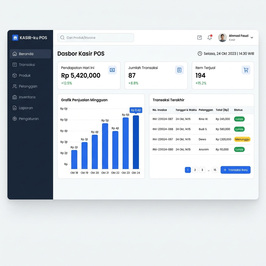Go to pagination page 3
Viewport: 266px width, 266px height.
point(202,170)
